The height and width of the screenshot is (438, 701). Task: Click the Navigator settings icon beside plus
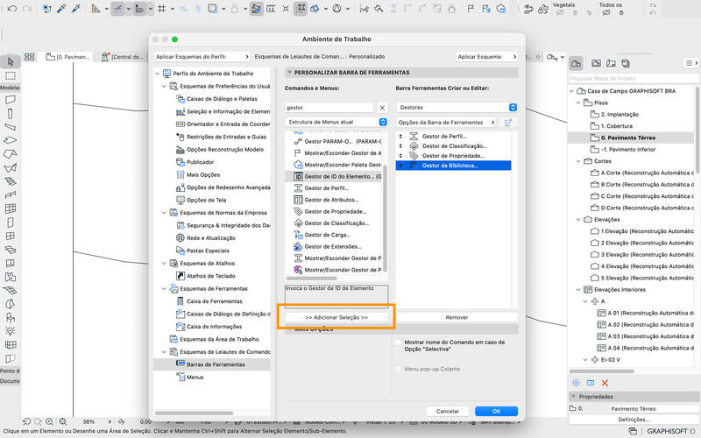click(590, 383)
